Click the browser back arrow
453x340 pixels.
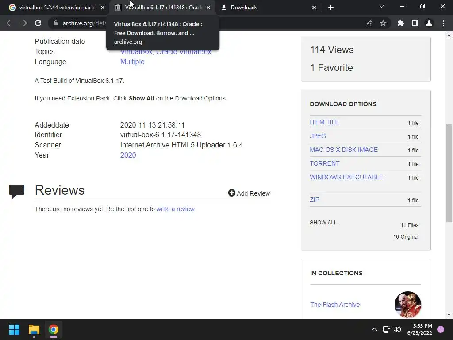coord(10,23)
